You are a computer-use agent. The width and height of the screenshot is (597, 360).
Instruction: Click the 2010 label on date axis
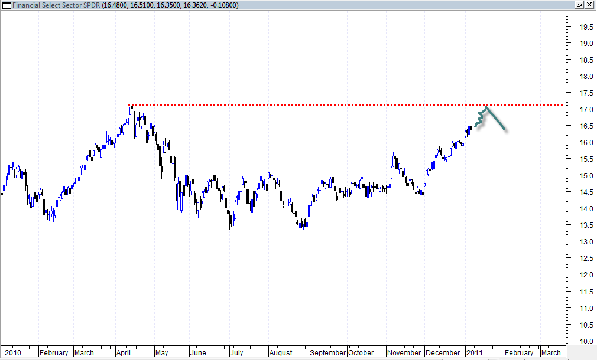coord(13,353)
